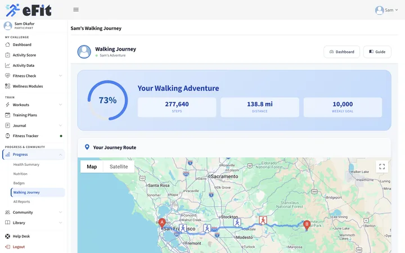The height and width of the screenshot is (253, 405).
Task: Click the Activity Score clipboard icon
Action: pyautogui.click(x=7, y=55)
